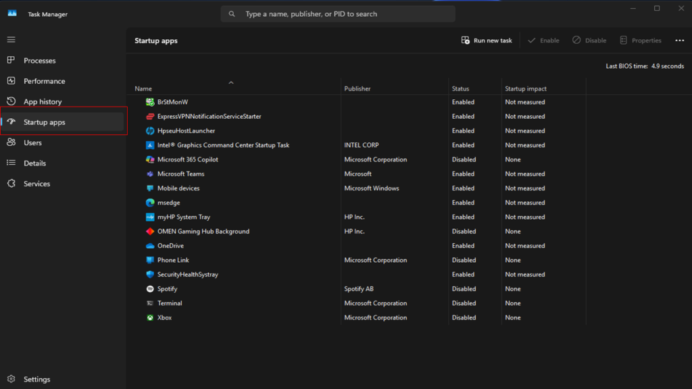The image size is (692, 389).
Task: Select the OMEN Gaming Hub Background name
Action: click(203, 231)
